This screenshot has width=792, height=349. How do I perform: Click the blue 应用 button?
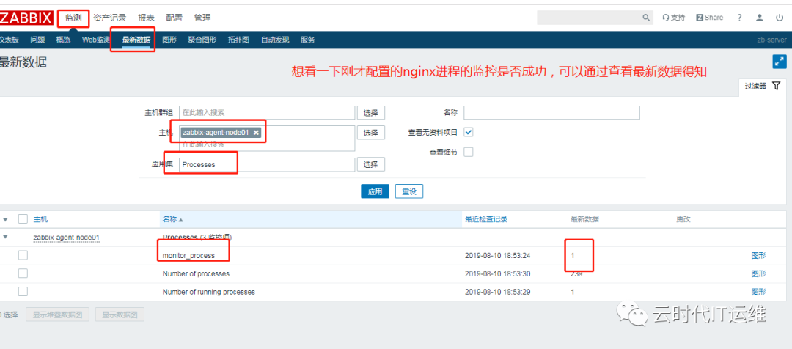[x=375, y=191]
